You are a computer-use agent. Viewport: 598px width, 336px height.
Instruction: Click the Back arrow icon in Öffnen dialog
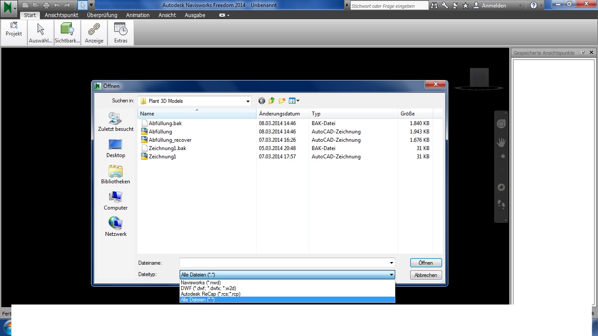click(x=262, y=101)
